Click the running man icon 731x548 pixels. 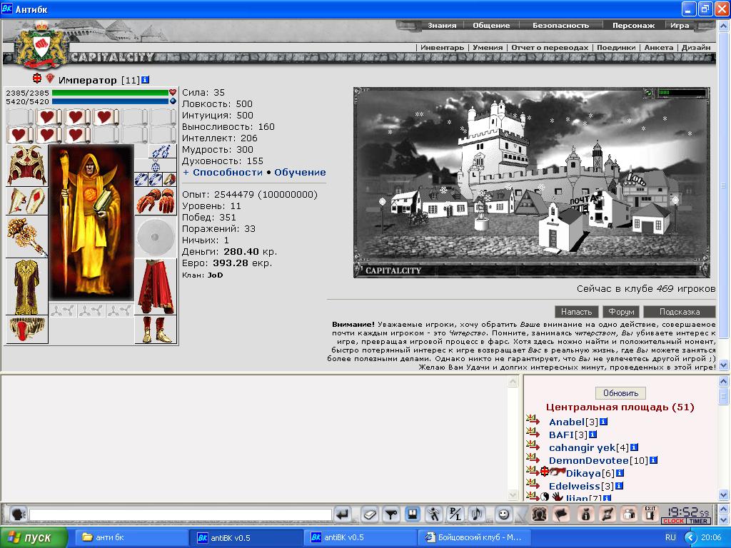[433, 514]
